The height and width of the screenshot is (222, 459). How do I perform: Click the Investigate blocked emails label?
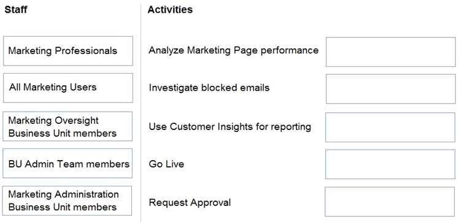[x=209, y=88]
